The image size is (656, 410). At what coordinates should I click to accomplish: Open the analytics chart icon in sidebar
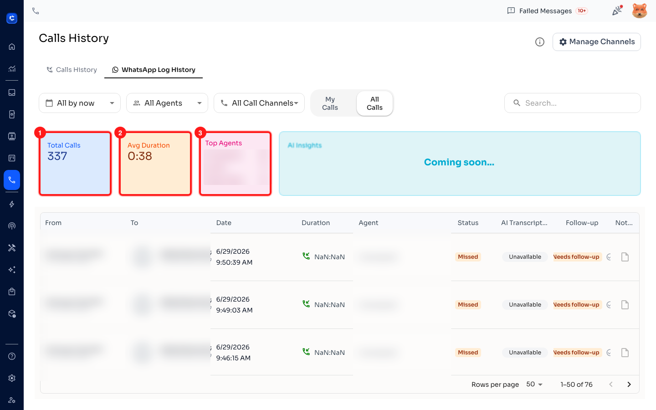pos(12,69)
